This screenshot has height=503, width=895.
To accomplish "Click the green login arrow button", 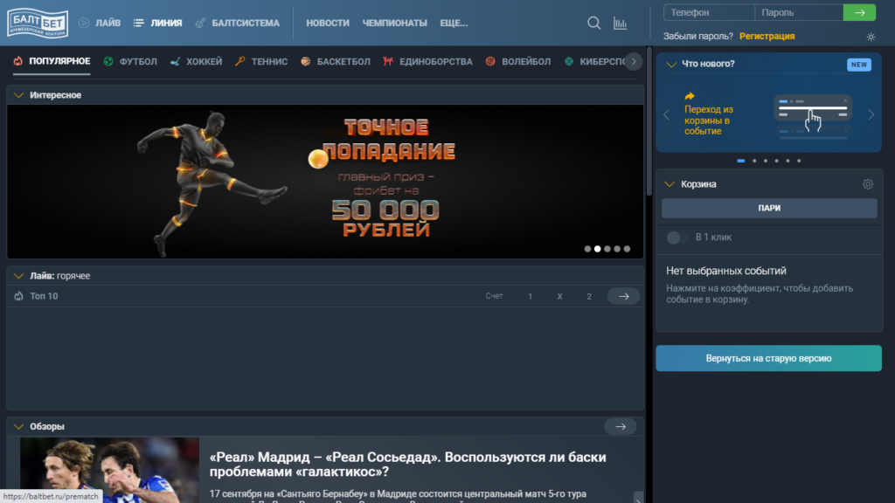I will point(859,12).
